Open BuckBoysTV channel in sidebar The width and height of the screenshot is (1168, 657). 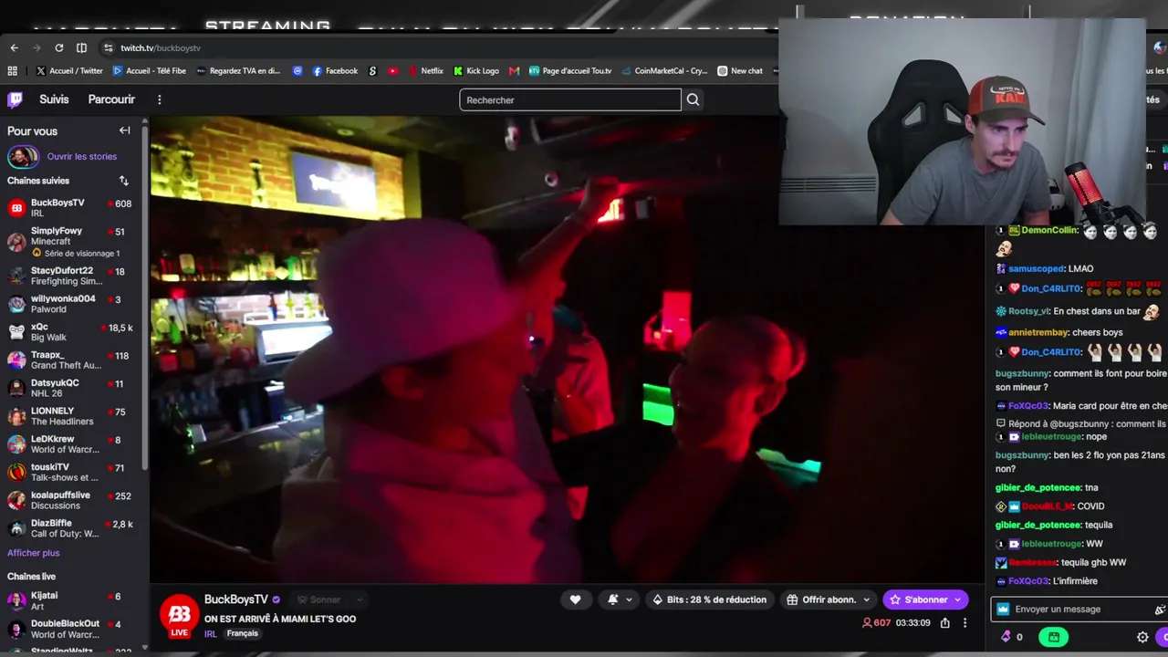point(70,208)
